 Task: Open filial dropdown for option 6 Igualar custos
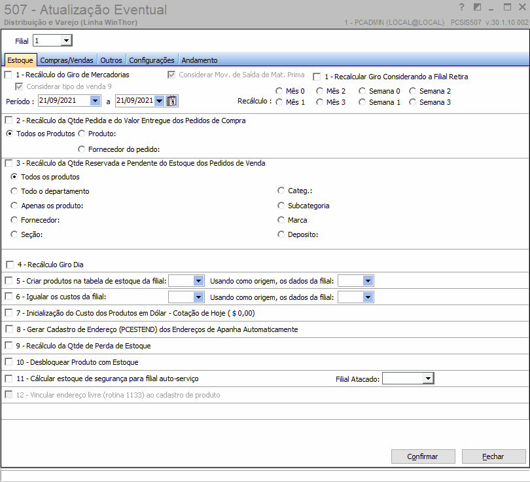click(x=198, y=297)
